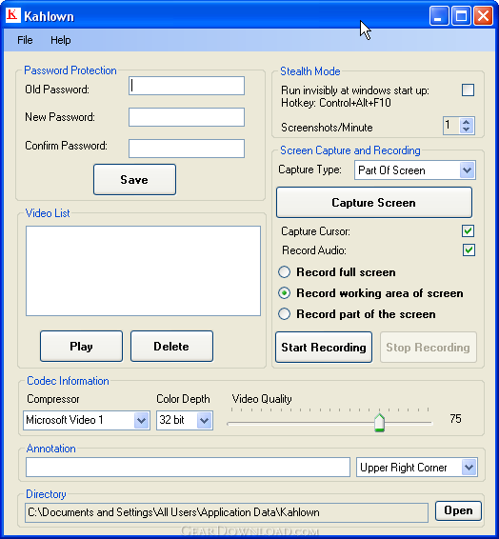Click the Annotation text field
The height and width of the screenshot is (539, 499).
188,468
